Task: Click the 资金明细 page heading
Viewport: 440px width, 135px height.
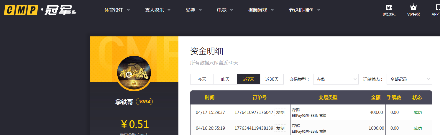Action: [x=207, y=51]
